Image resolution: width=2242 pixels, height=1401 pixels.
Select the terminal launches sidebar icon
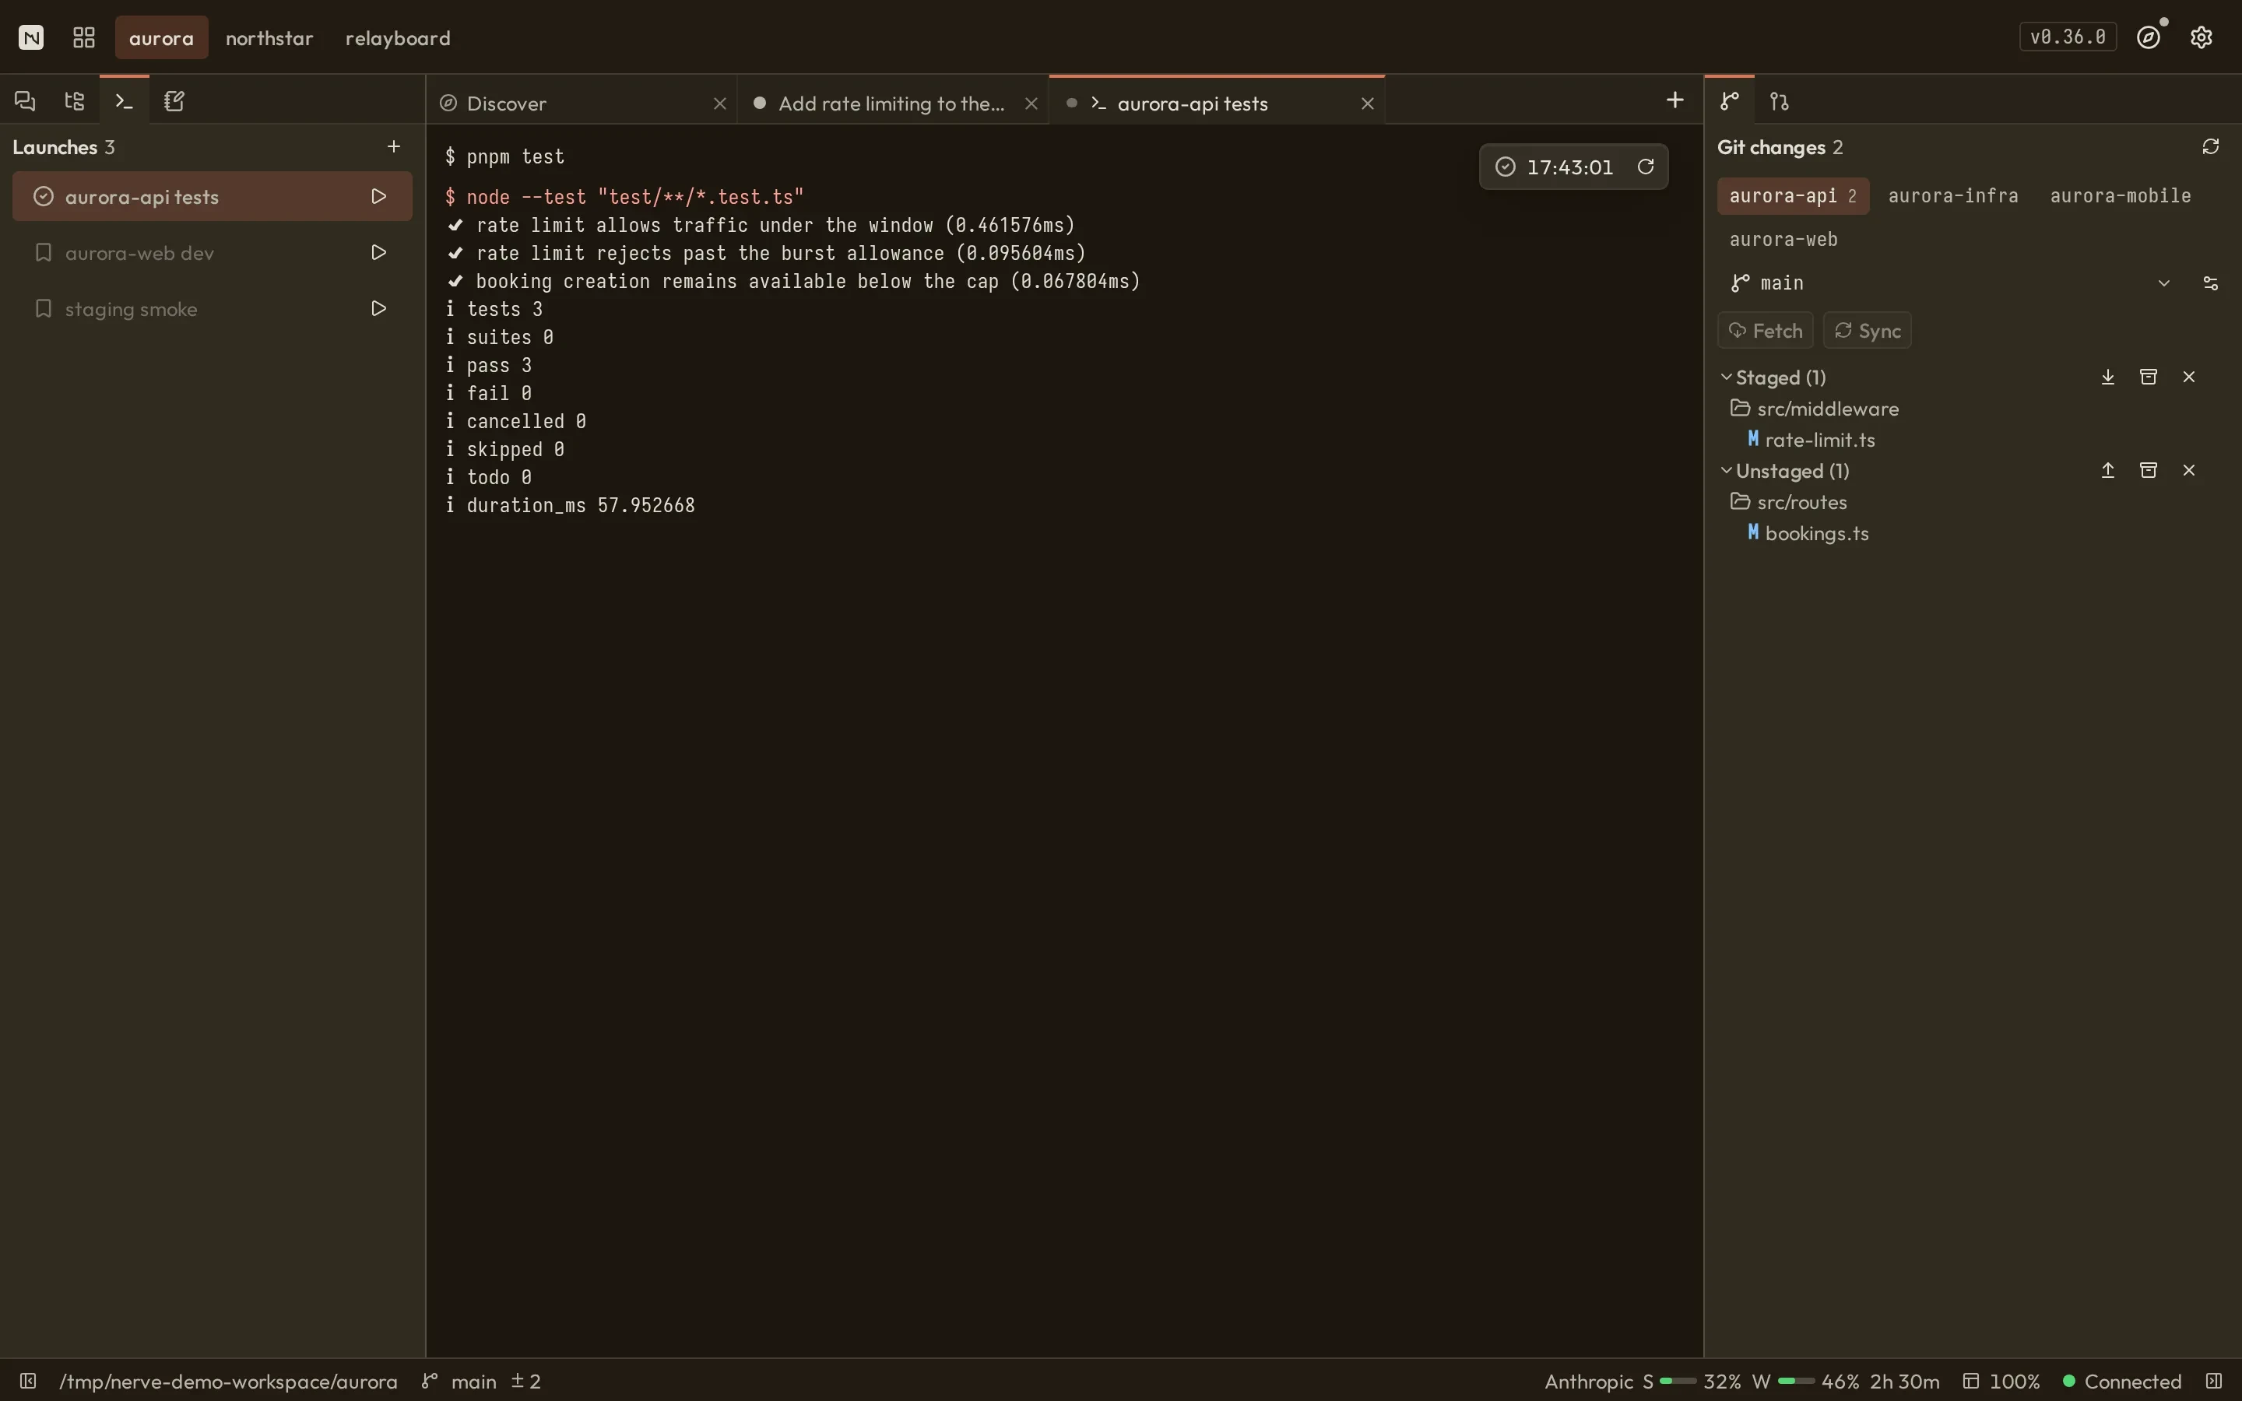point(124,101)
